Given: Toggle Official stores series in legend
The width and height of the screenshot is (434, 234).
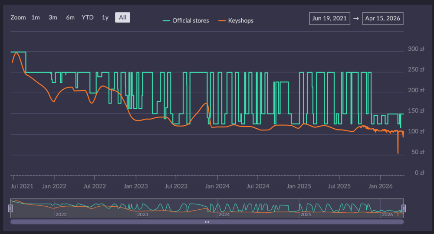Looking at the screenshot, I should coord(191,20).
